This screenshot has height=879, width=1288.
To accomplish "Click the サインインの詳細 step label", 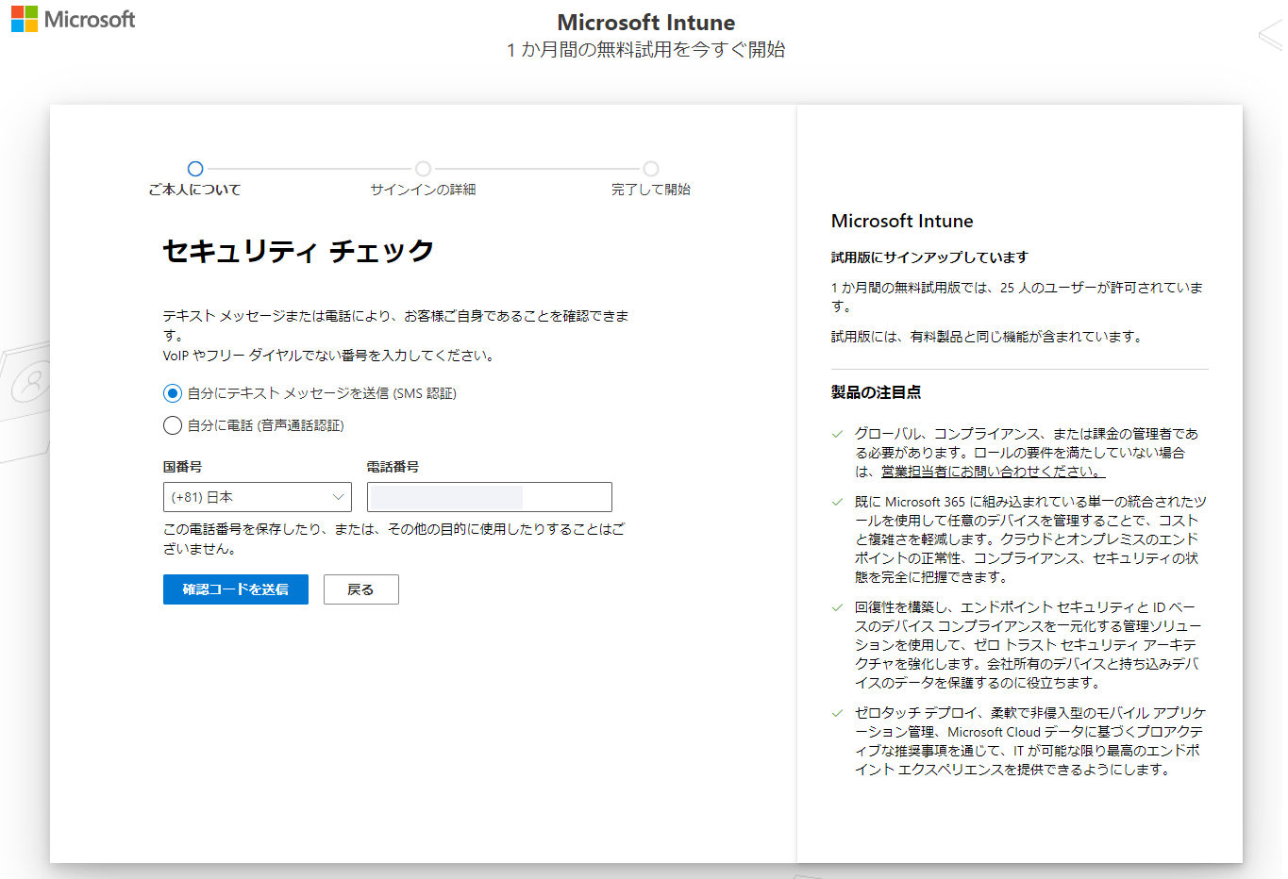I will [x=423, y=190].
